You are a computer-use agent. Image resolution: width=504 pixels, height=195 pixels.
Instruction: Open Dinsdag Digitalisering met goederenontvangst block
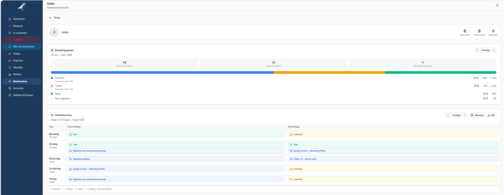[x=176, y=151]
